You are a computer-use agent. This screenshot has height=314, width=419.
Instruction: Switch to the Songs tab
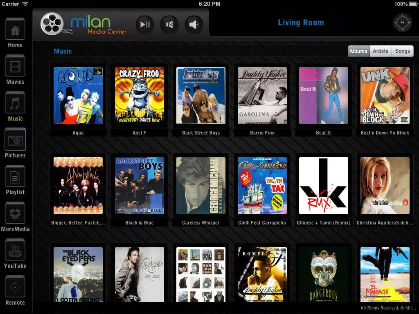tap(403, 51)
